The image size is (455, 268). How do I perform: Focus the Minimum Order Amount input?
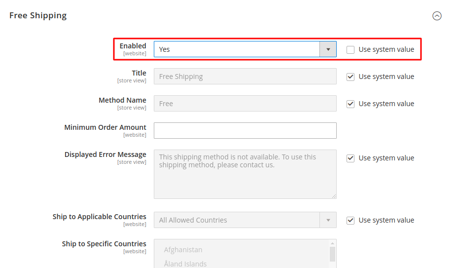click(x=245, y=130)
